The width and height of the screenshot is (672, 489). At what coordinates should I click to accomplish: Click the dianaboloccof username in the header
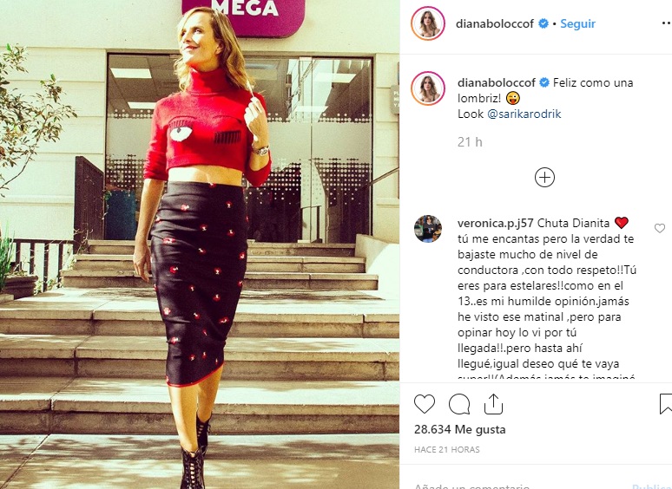[495, 23]
